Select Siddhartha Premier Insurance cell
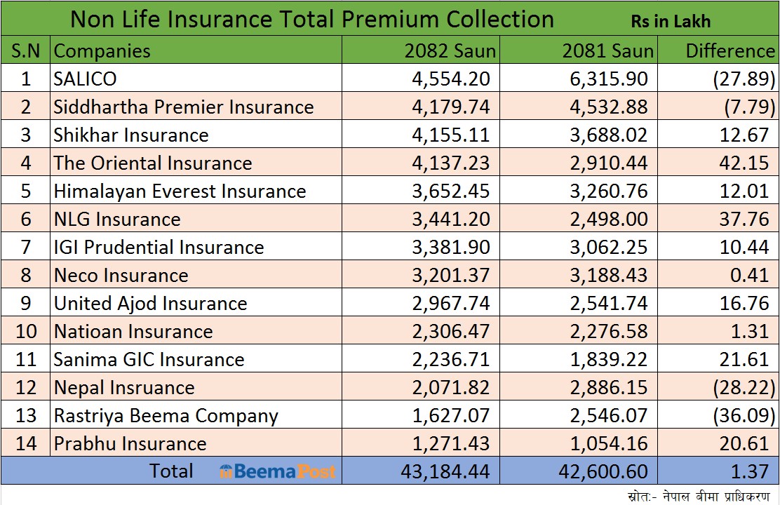Viewport: 780px width, 505px height. pos(184,107)
